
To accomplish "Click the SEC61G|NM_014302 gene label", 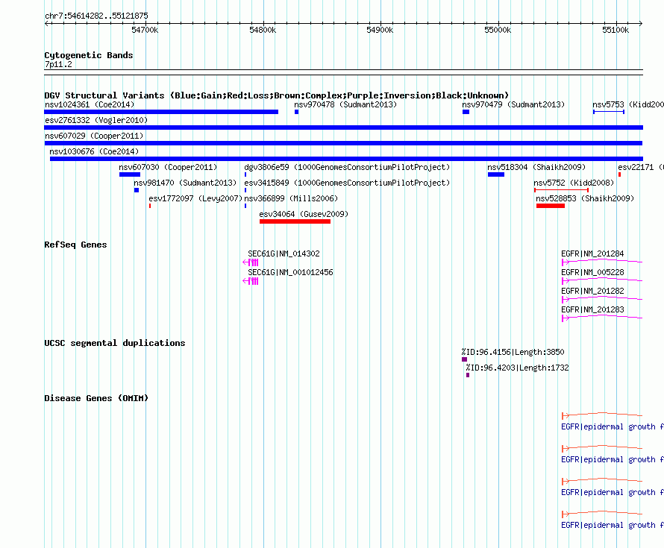I will pos(284,253).
